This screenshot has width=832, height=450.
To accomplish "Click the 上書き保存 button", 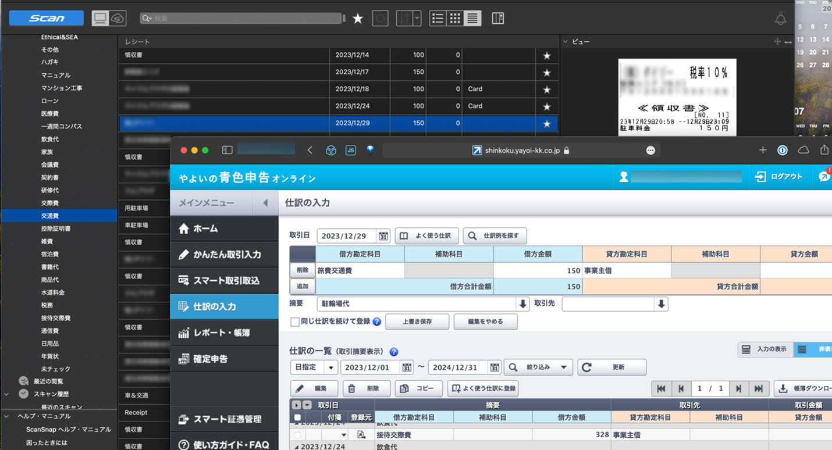I will [417, 322].
